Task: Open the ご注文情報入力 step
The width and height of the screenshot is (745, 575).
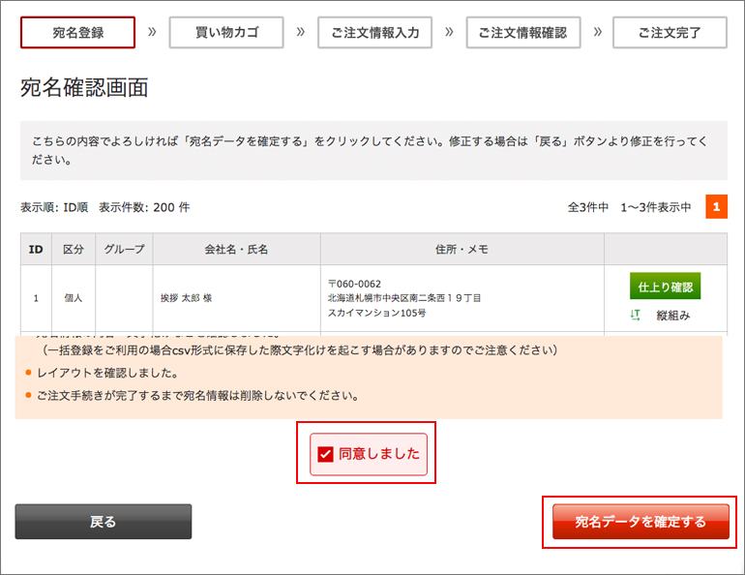Action: click(374, 32)
